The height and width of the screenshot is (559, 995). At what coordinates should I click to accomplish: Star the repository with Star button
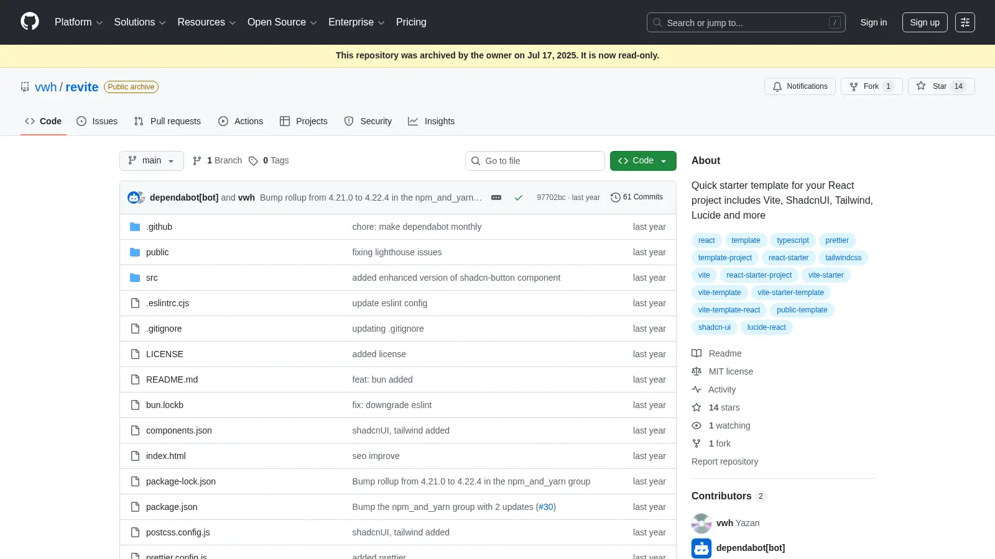(941, 86)
